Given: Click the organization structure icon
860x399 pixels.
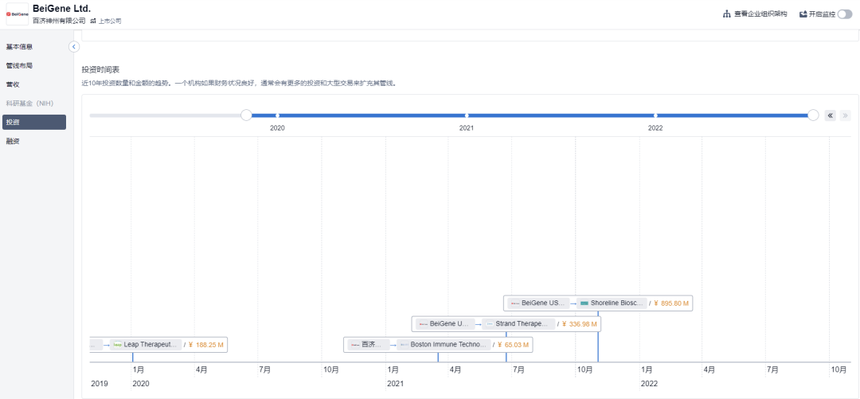Looking at the screenshot, I should coord(726,14).
